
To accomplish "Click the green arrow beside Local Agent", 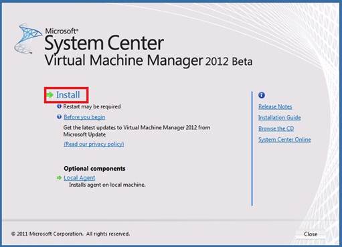I will [x=59, y=177].
